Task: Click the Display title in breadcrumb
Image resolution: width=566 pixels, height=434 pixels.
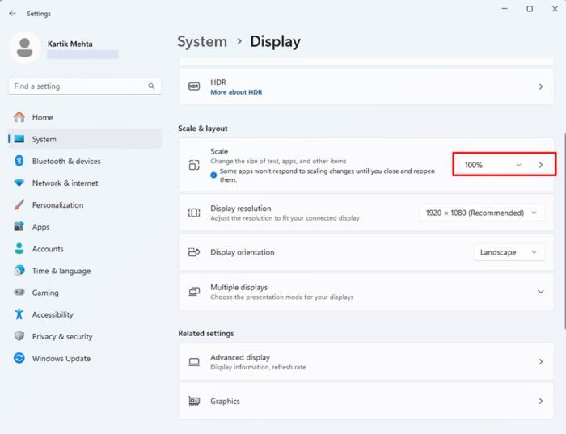Action: (x=275, y=41)
